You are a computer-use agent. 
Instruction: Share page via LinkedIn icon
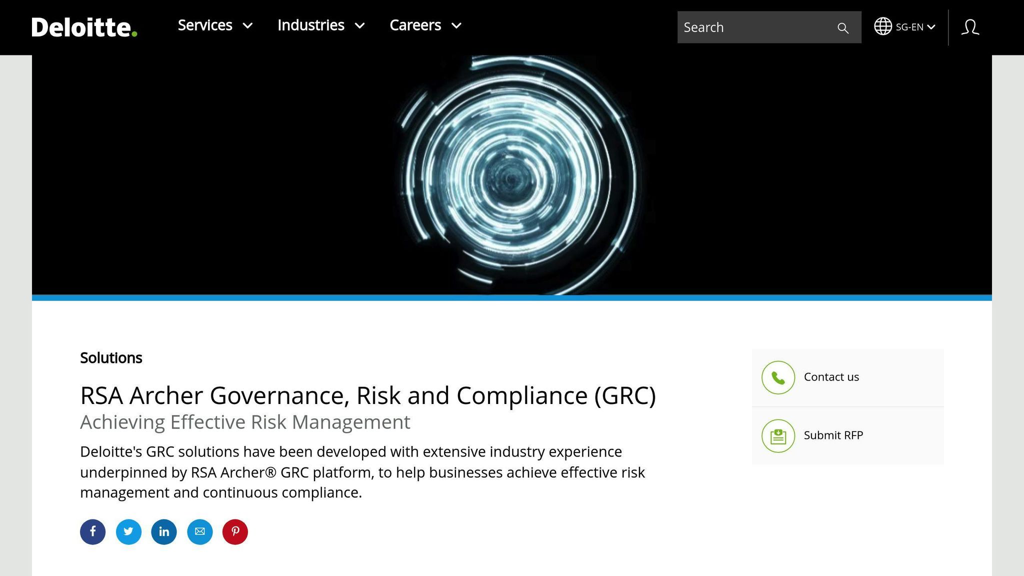tap(164, 531)
